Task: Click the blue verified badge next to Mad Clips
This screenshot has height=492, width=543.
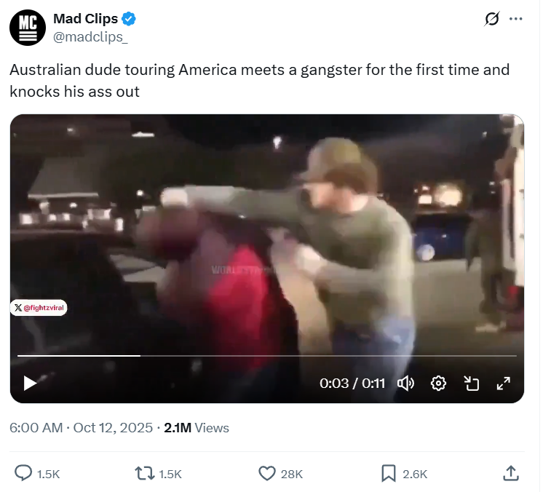Action: [x=130, y=19]
